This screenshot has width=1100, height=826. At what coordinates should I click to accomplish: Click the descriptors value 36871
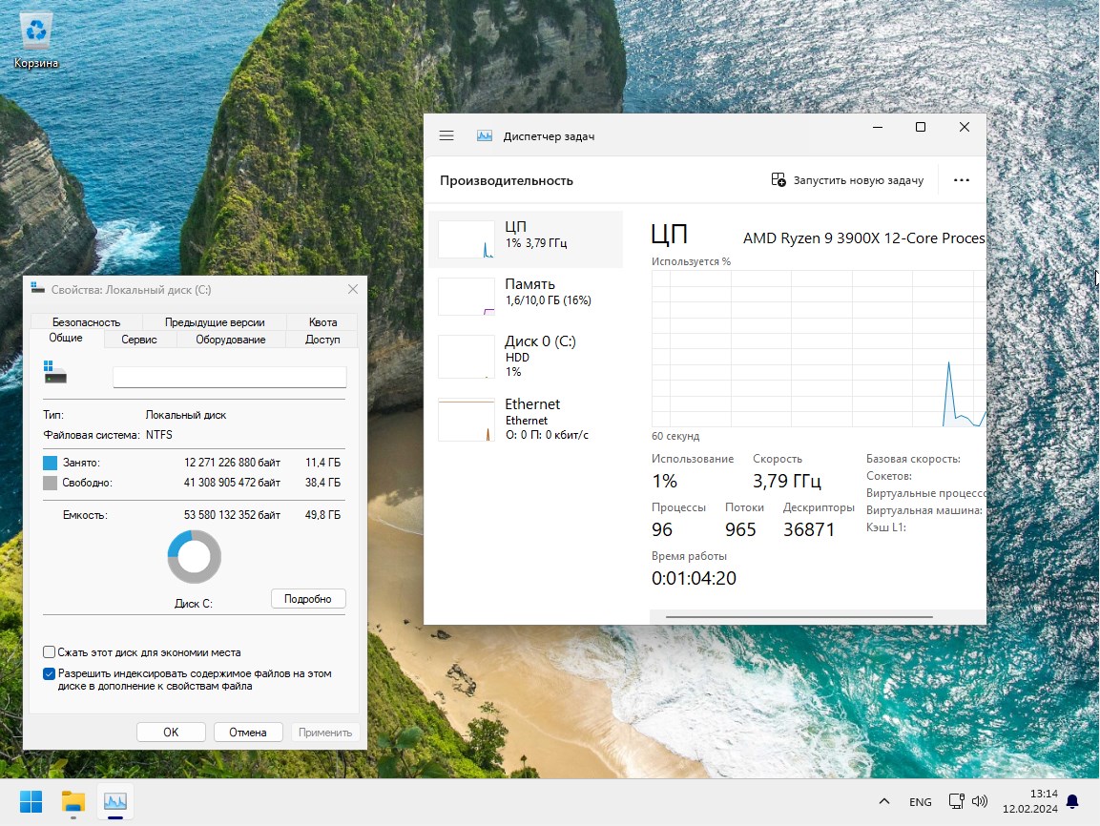pyautogui.click(x=809, y=529)
